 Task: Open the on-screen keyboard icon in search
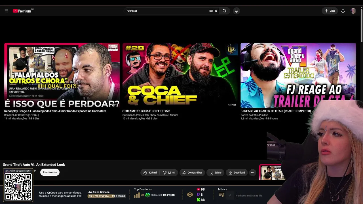point(211,11)
